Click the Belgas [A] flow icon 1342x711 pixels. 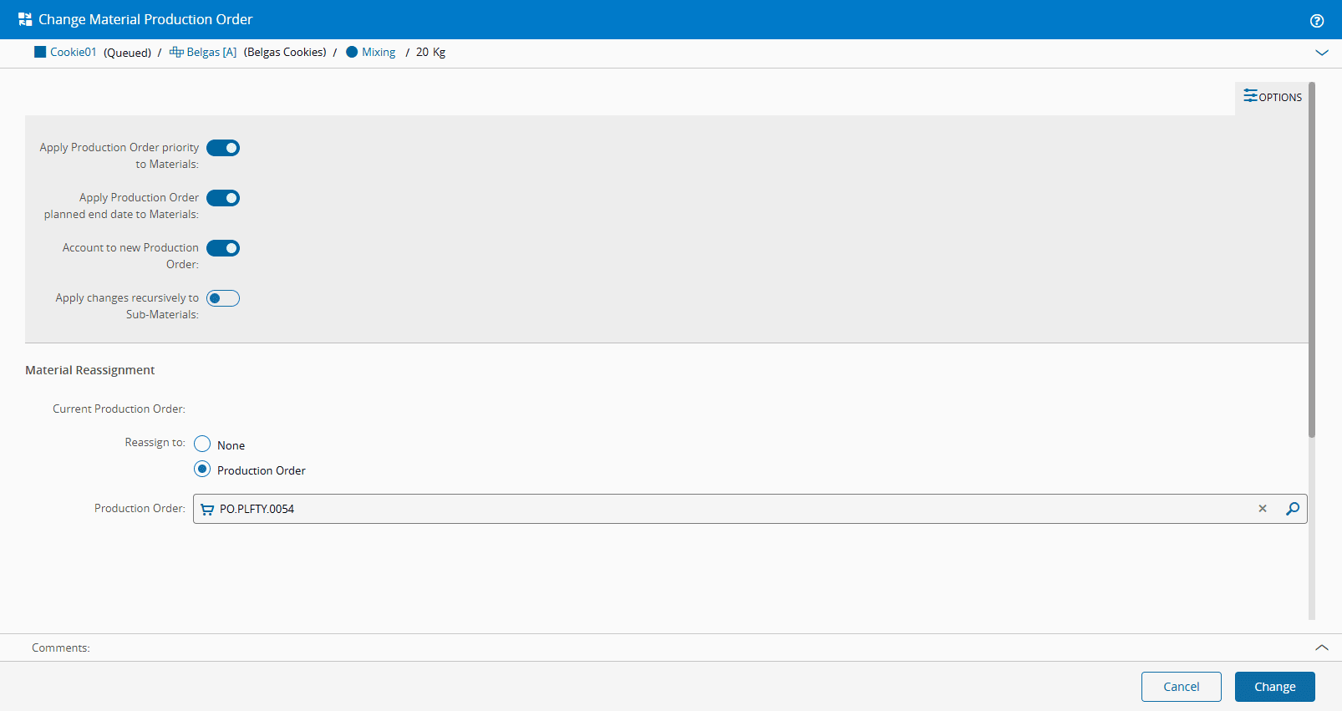(x=176, y=52)
